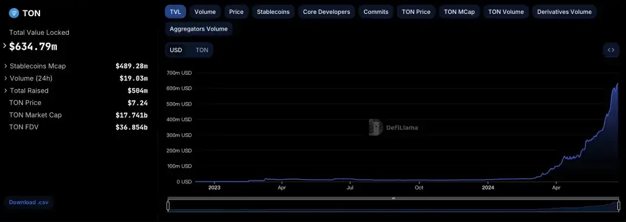The height and width of the screenshot is (222, 626).
Task: Click the 700m USD axis label
Action: point(180,73)
